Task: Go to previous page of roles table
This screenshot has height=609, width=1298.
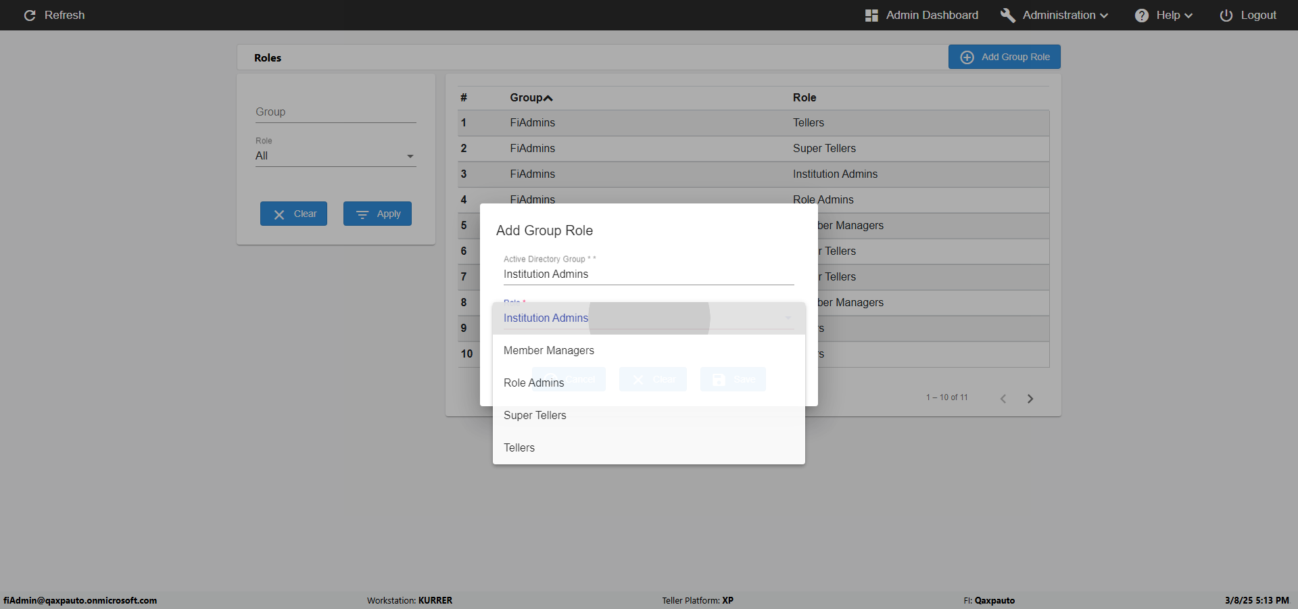Action: [x=1003, y=399]
